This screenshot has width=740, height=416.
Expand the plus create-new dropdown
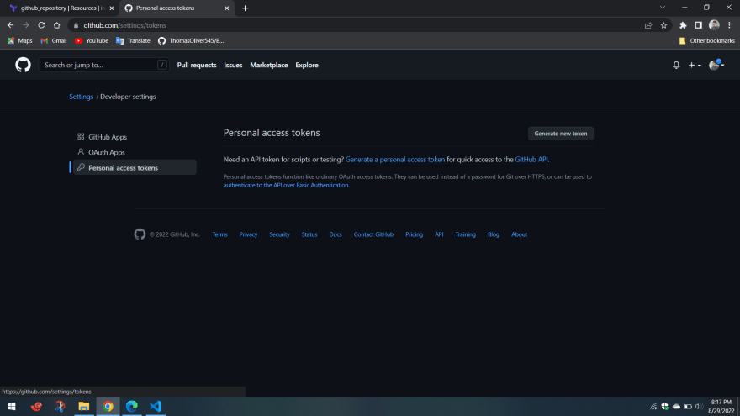(695, 65)
